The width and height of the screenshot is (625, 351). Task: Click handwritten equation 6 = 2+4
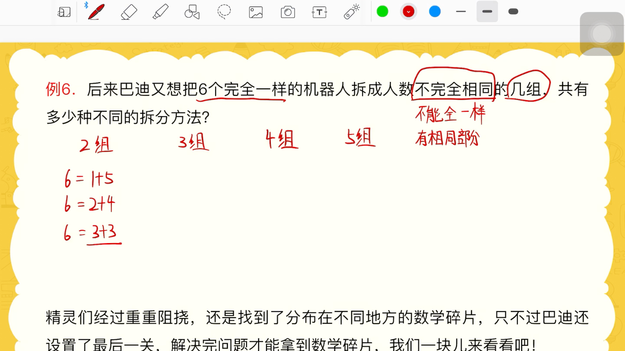[x=90, y=205]
